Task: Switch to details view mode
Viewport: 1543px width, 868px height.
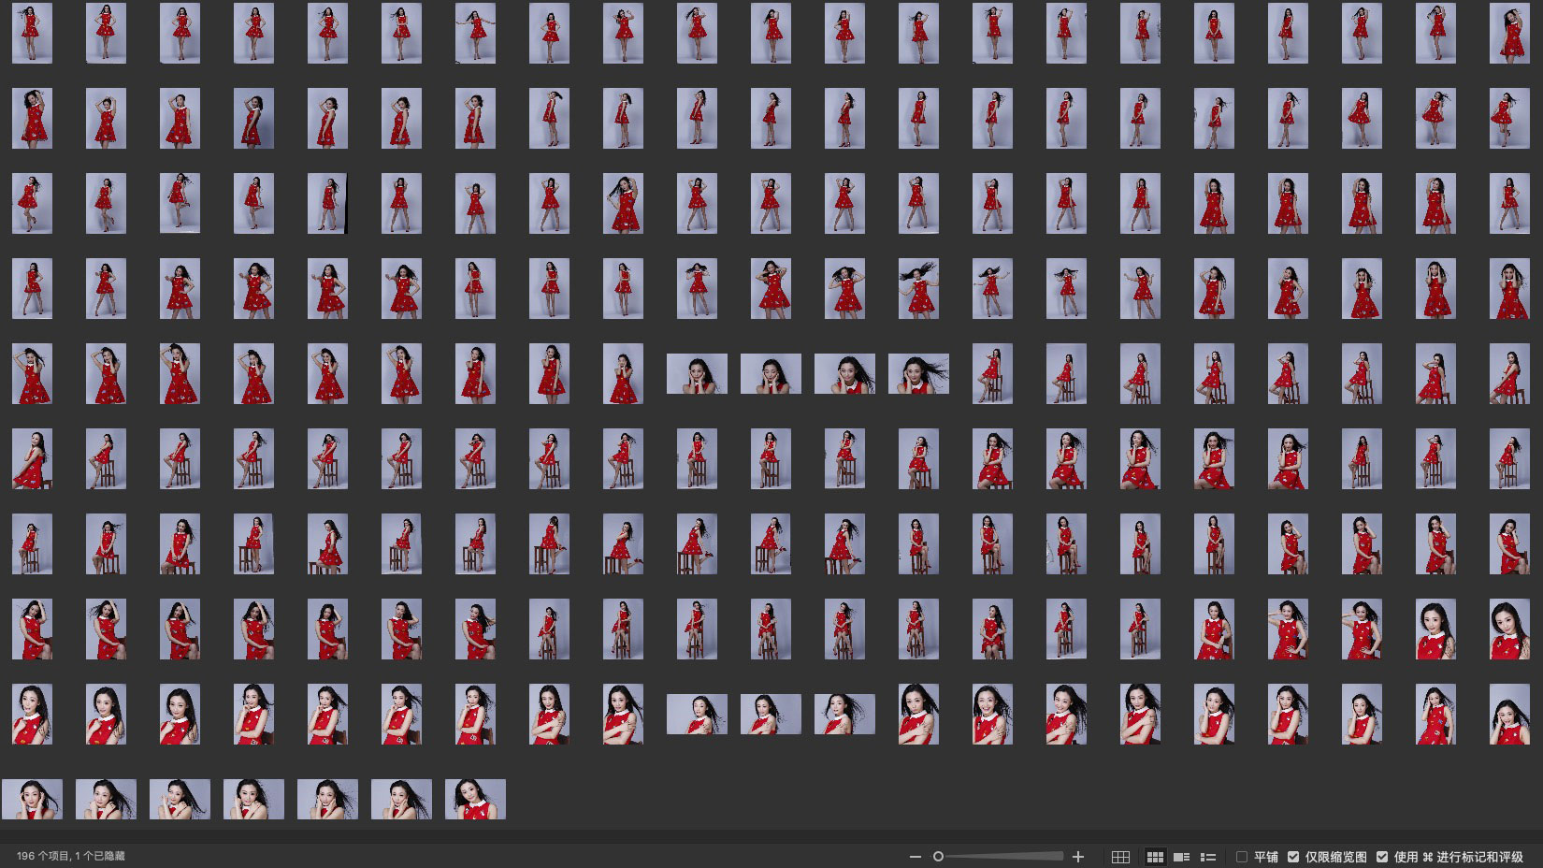Action: coord(1181,857)
